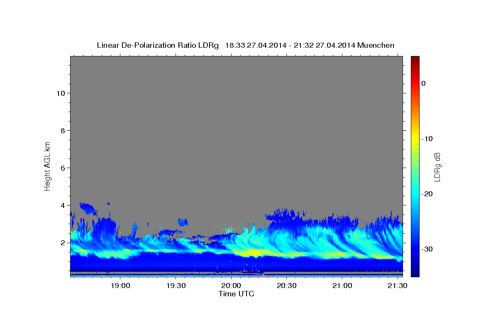
Task: Click the plot title "Linear De-Polarization Ratio LDRg"
Action: pyautogui.click(x=158, y=45)
